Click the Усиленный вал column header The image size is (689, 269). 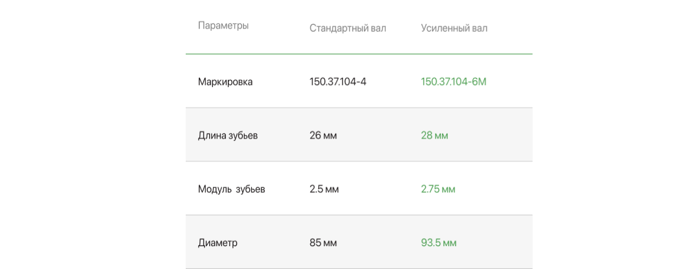tap(454, 28)
